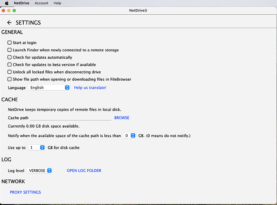Image resolution: width=277 pixels, height=205 pixels.
Task: Click the 'Language' label
Action: pos(17,88)
